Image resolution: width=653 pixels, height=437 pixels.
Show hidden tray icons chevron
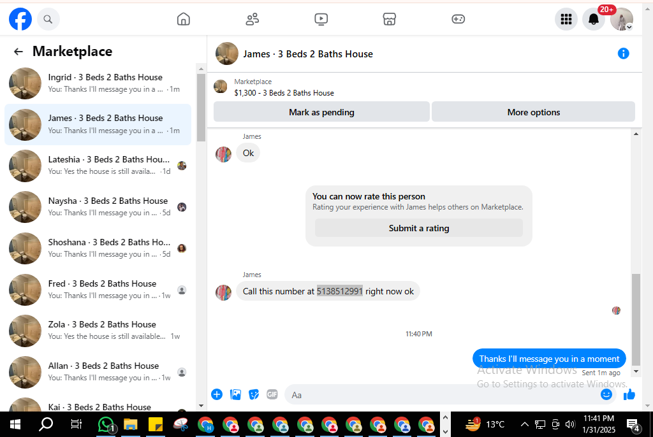(x=525, y=424)
